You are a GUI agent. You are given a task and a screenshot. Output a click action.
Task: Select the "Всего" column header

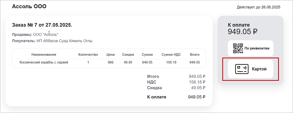pos(195,55)
